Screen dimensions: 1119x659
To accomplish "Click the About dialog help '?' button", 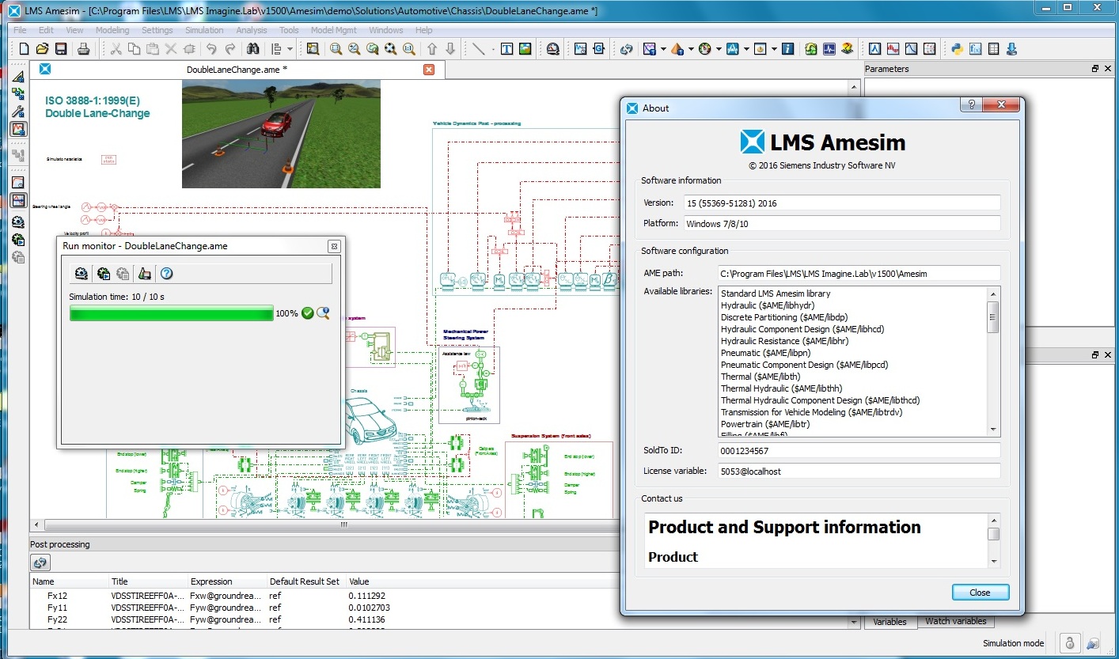I will (970, 105).
